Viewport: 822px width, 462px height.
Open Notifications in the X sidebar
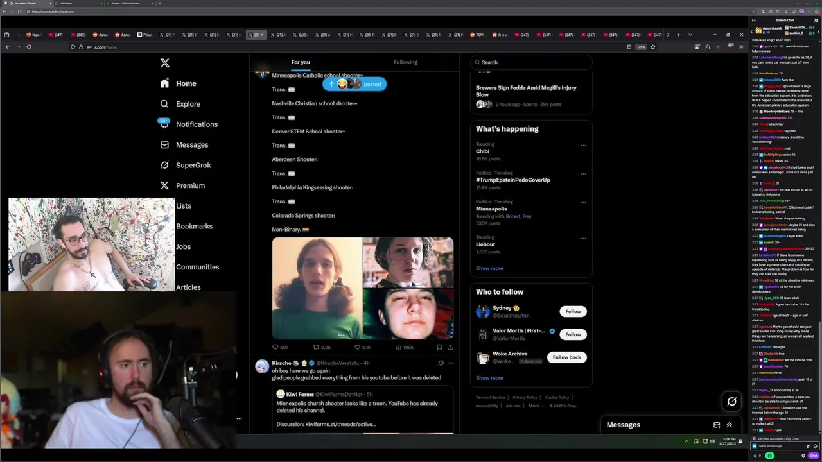coord(189,124)
